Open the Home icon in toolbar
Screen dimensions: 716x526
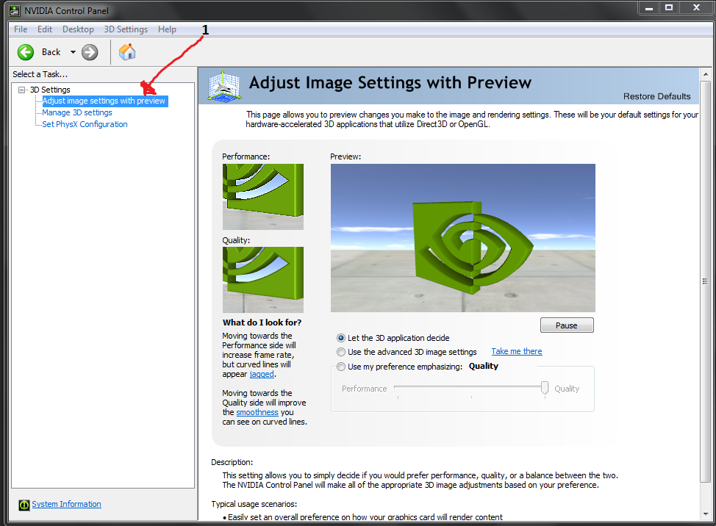point(127,51)
